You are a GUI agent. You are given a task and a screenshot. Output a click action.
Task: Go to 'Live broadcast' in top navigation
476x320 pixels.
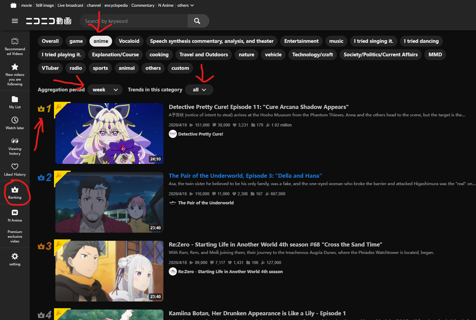[70, 5]
